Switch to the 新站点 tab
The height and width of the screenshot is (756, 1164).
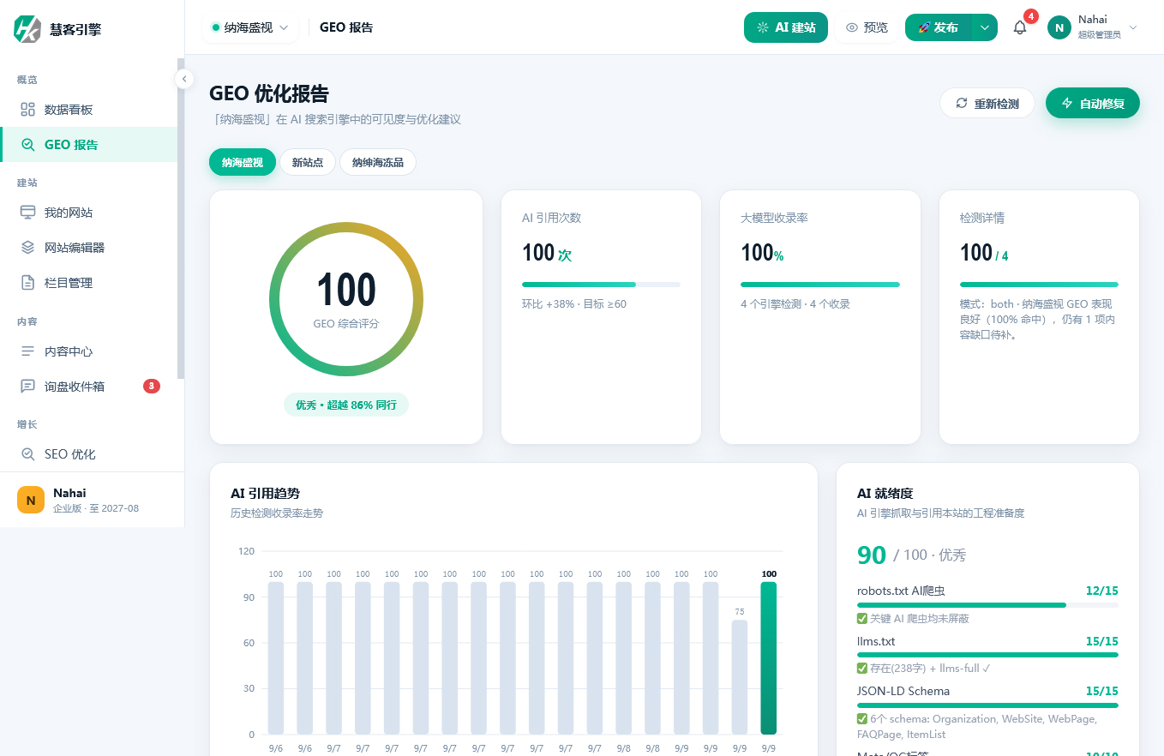click(x=308, y=162)
